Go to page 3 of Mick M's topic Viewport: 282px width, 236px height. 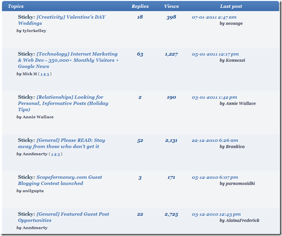(48, 74)
